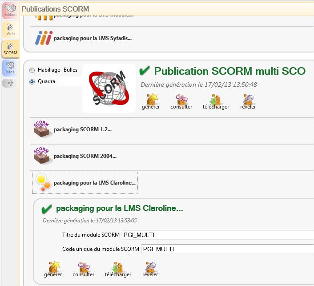Viewport: 314px width, 286px height.
Task: Switch to the Web sidebar tab
Action: [x=10, y=30]
